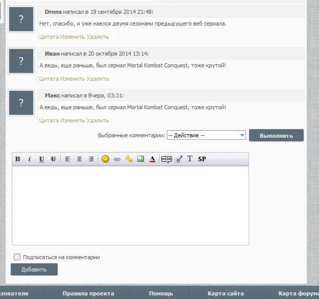Viewport: 319px width, 299px height.
Task: Open the smiley emoticon picker
Action: tap(105, 159)
